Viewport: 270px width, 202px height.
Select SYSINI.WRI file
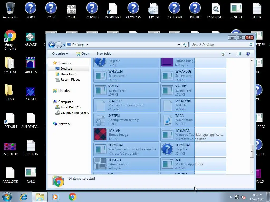(x=193, y=105)
